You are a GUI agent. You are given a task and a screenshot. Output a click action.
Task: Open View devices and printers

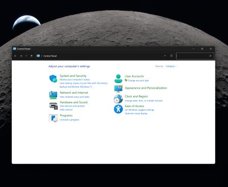pos(72,106)
